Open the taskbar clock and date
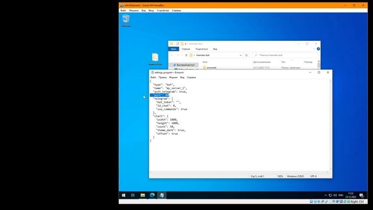Viewport: 373px width, 210px height. click(x=351, y=195)
